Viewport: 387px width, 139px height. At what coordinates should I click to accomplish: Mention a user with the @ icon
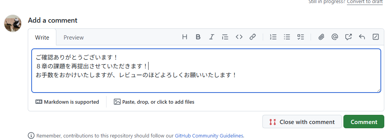click(x=335, y=37)
